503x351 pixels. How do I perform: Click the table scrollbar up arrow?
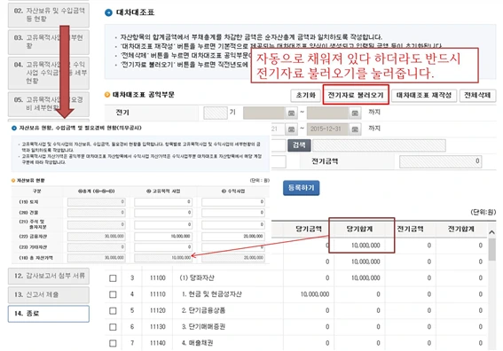491,232
